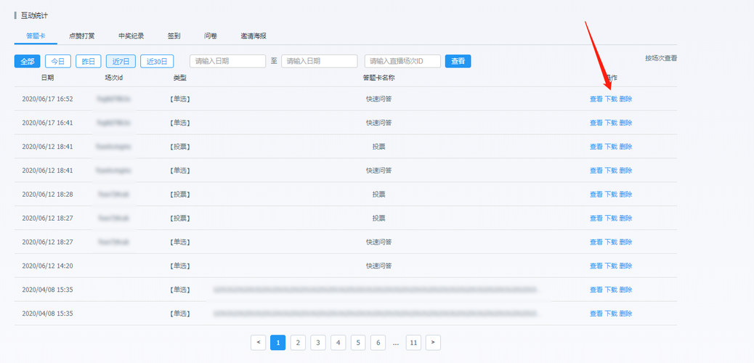
Task: Click the start date input field
Action: coord(227,62)
